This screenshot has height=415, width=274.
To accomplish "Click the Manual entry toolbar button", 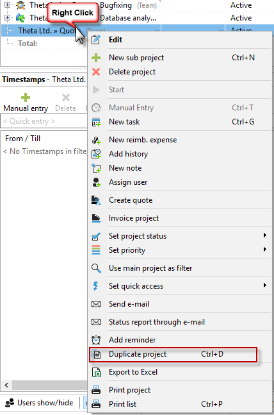I will [26, 103].
